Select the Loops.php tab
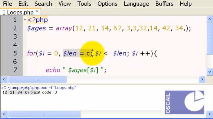 pos(20,12)
